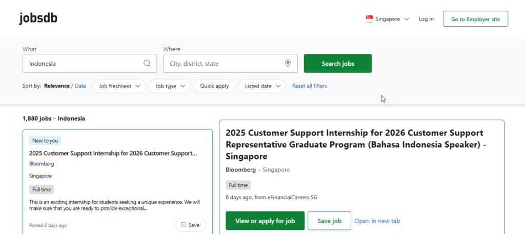
Task: Click the Search jobs button
Action: pyautogui.click(x=338, y=63)
